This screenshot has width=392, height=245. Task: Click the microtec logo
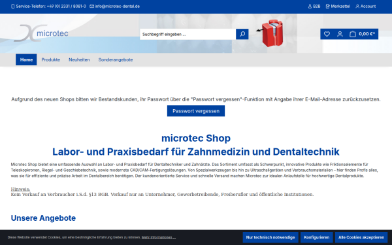(41, 33)
